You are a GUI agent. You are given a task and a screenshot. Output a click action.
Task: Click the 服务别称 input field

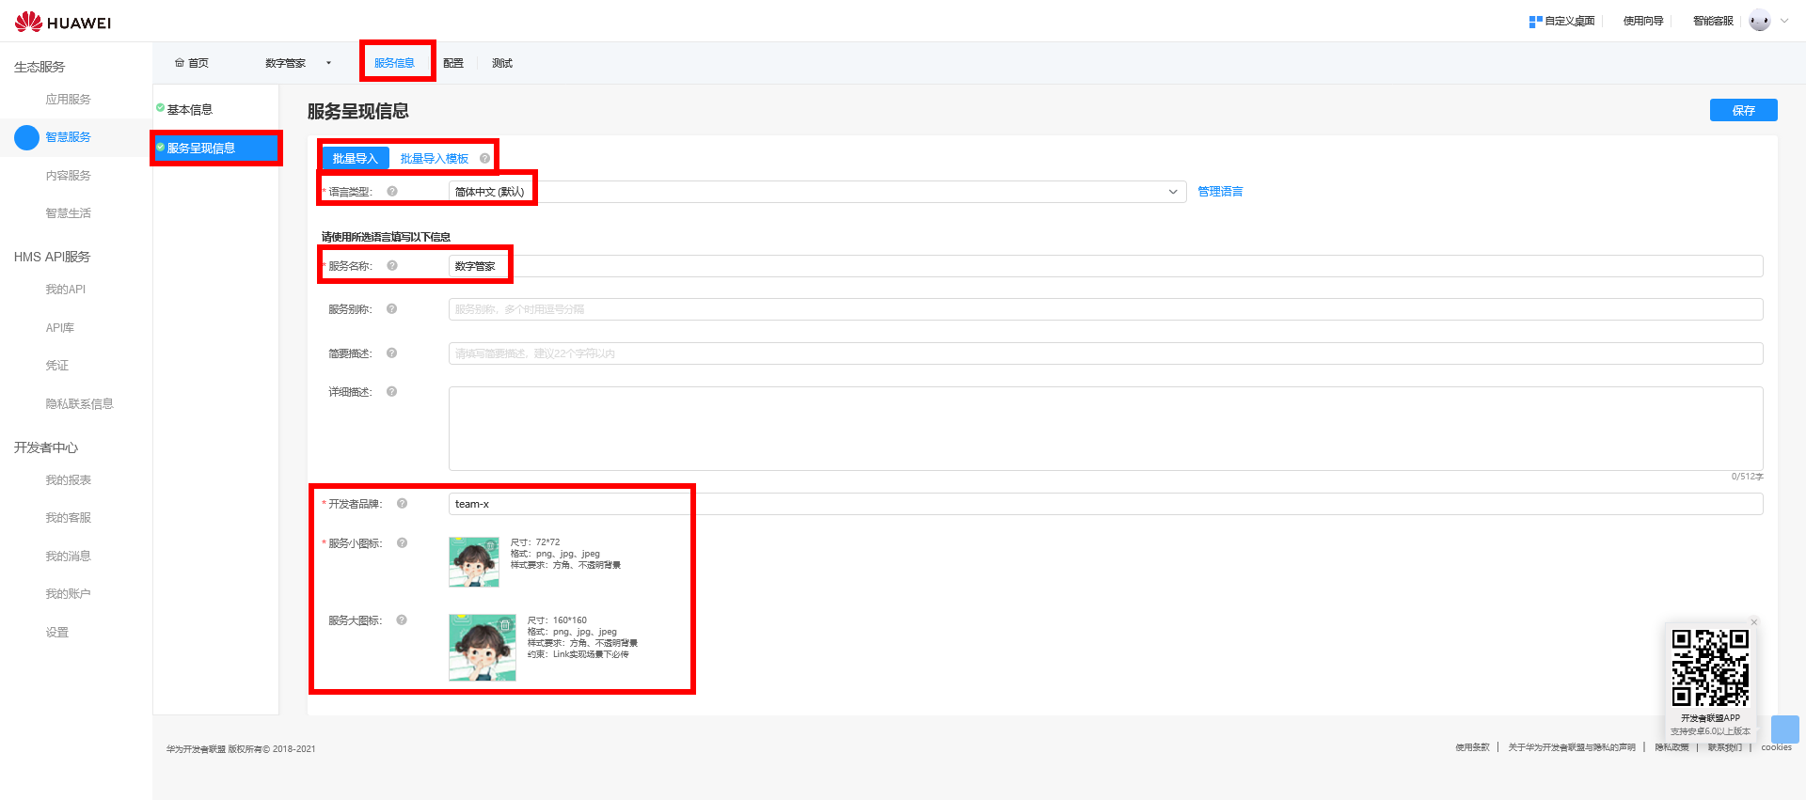pos(1105,309)
